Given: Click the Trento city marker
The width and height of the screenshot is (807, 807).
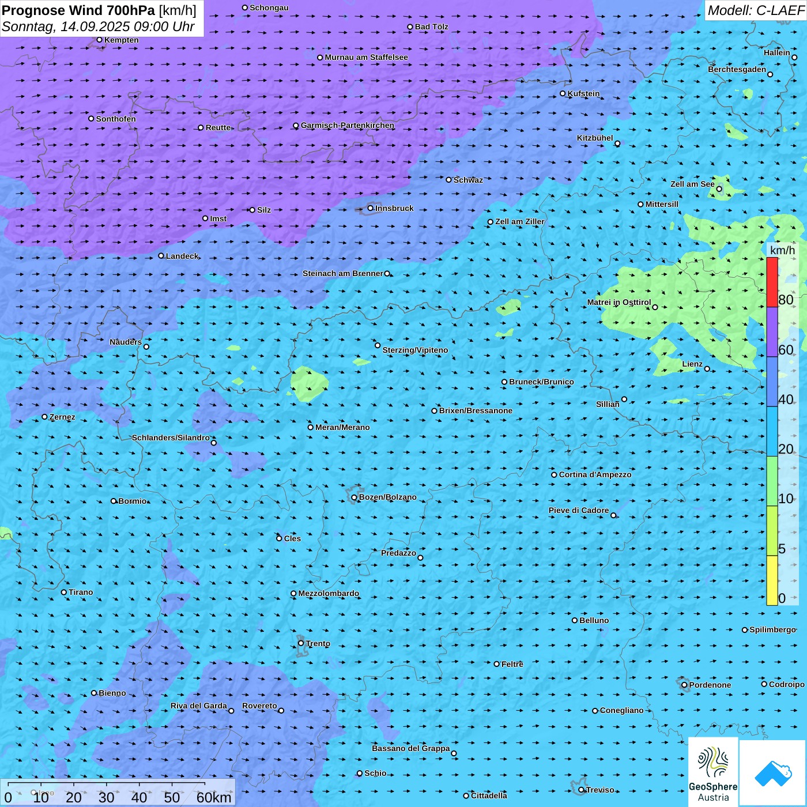Looking at the screenshot, I should pyautogui.click(x=301, y=643).
